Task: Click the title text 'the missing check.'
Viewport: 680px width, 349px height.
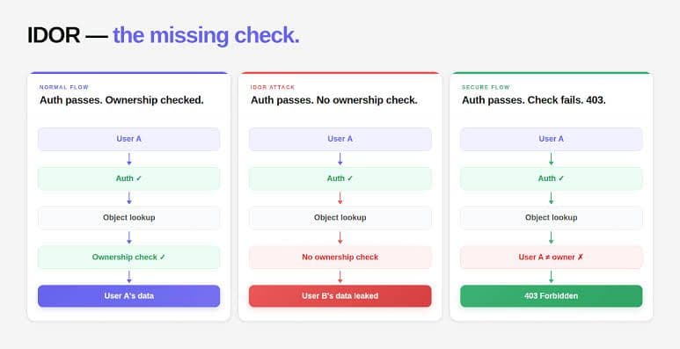Action: (206, 35)
